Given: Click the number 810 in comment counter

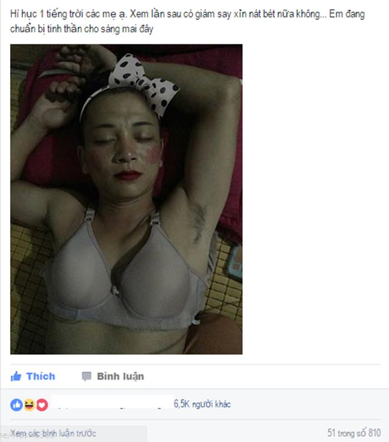Looking at the screenshot, I should coord(375,433).
